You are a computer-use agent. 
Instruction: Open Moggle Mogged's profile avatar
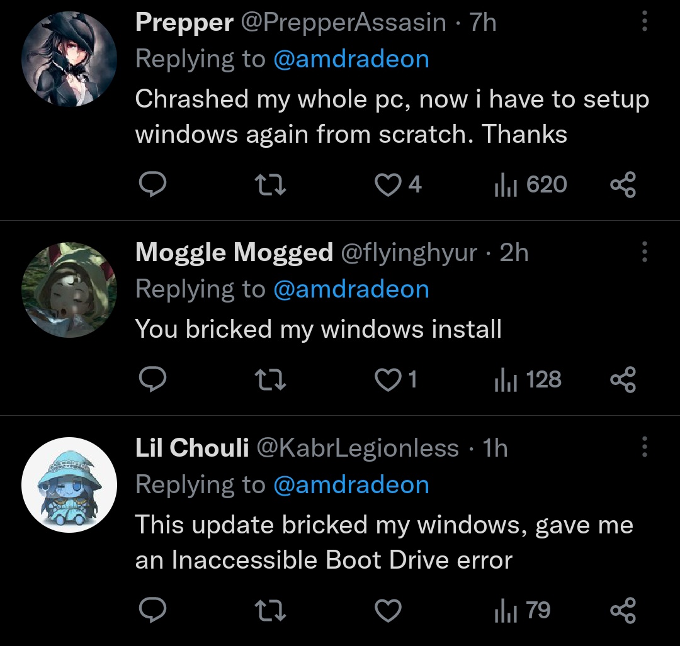[x=69, y=289]
